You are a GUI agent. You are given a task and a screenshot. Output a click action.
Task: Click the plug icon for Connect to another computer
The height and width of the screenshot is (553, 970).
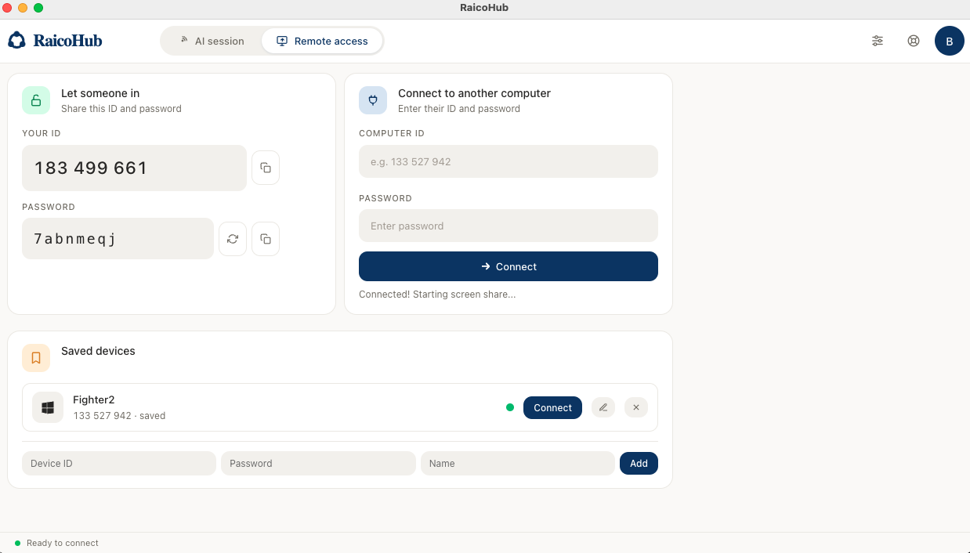(x=373, y=100)
